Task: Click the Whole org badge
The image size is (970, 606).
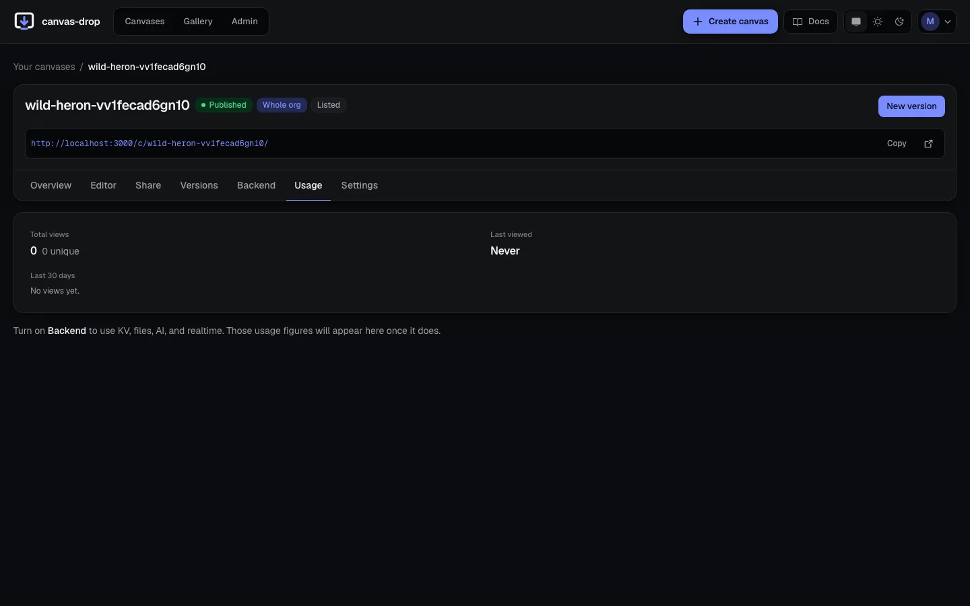Action: pyautogui.click(x=282, y=105)
